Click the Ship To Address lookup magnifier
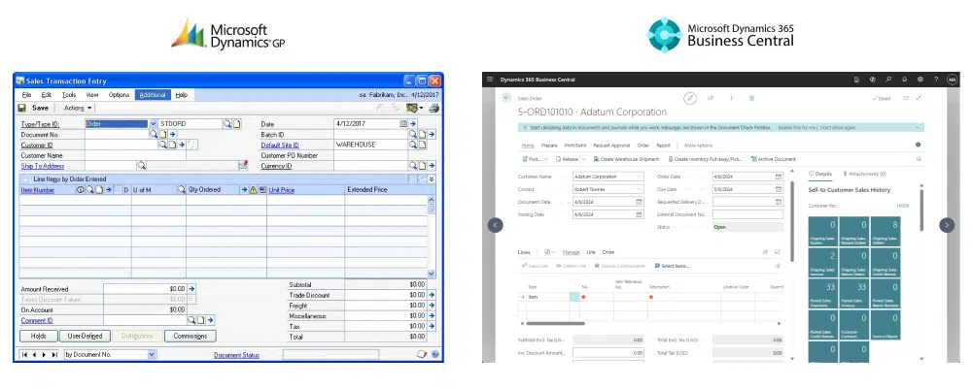The width and height of the screenshot is (972, 388). pyautogui.click(x=141, y=165)
